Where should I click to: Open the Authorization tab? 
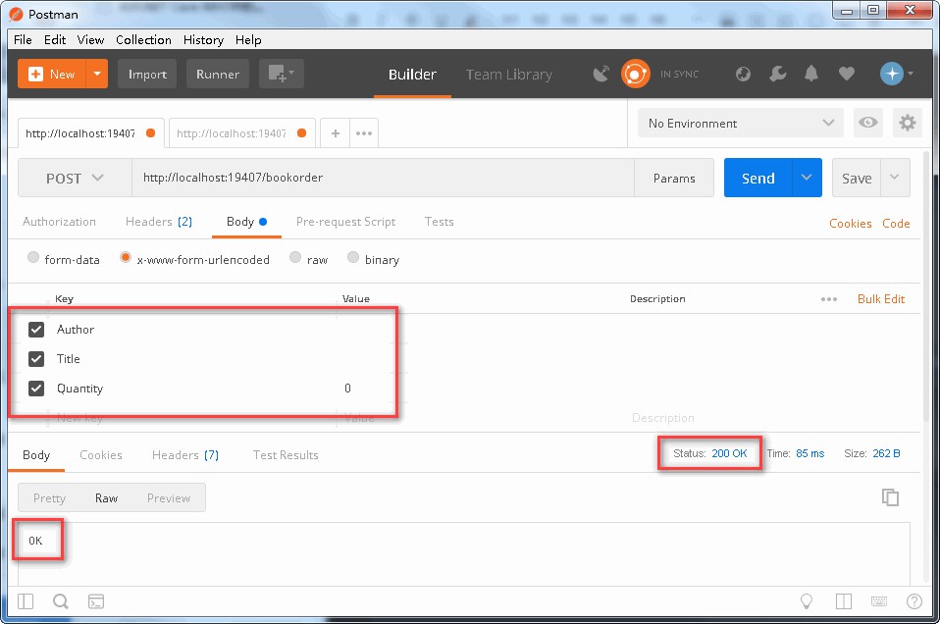point(59,221)
